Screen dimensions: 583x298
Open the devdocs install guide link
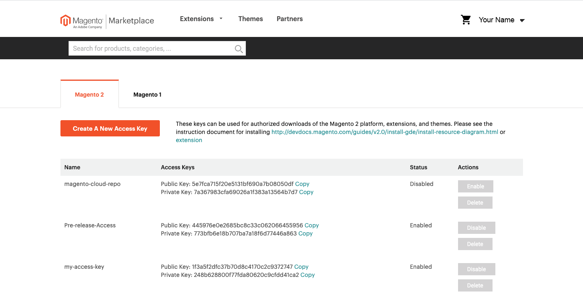coord(385,132)
